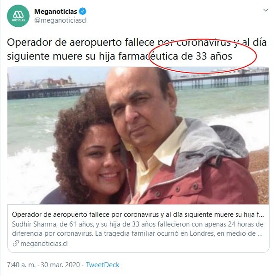Expand the tweet options chevron

[x=265, y=10]
